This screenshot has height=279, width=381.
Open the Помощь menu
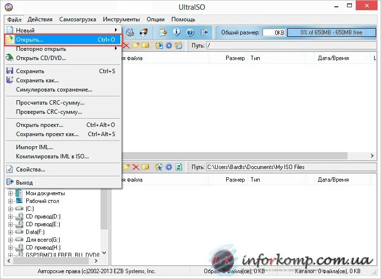(x=183, y=19)
